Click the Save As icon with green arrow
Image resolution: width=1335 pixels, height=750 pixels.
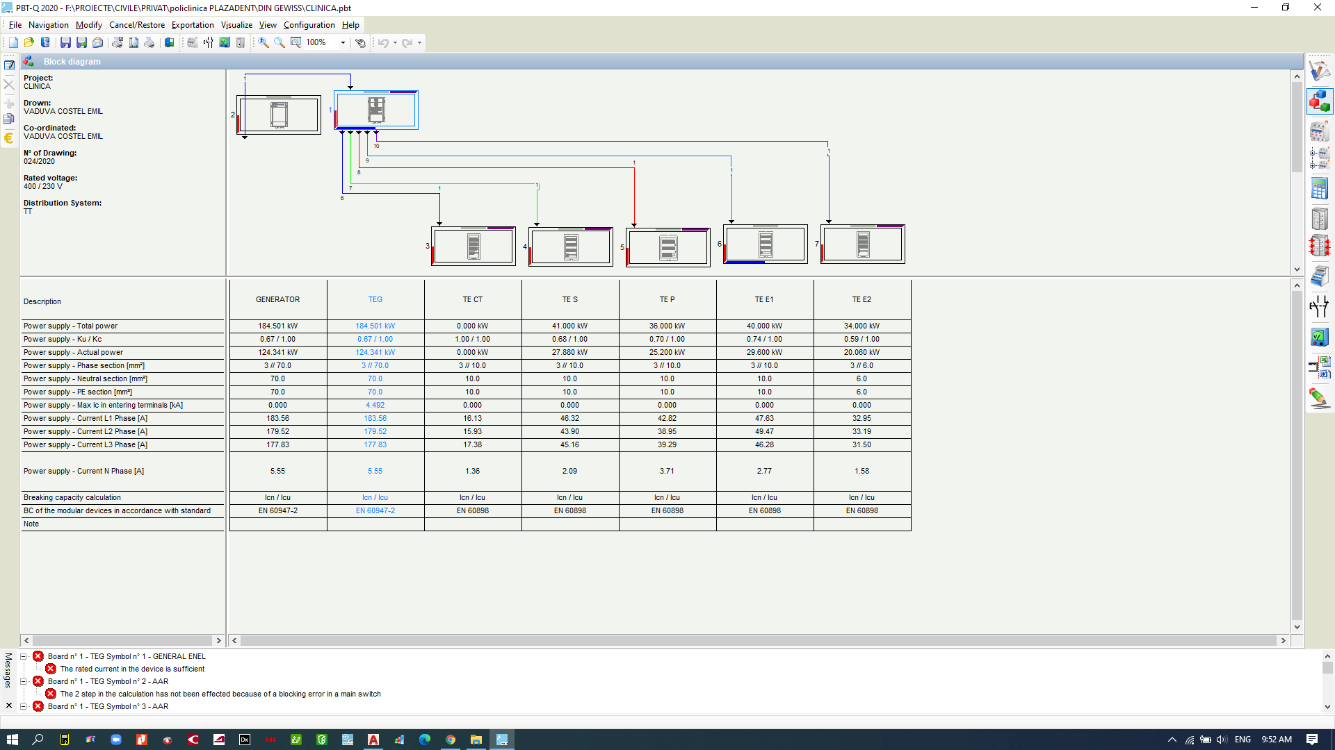81,42
